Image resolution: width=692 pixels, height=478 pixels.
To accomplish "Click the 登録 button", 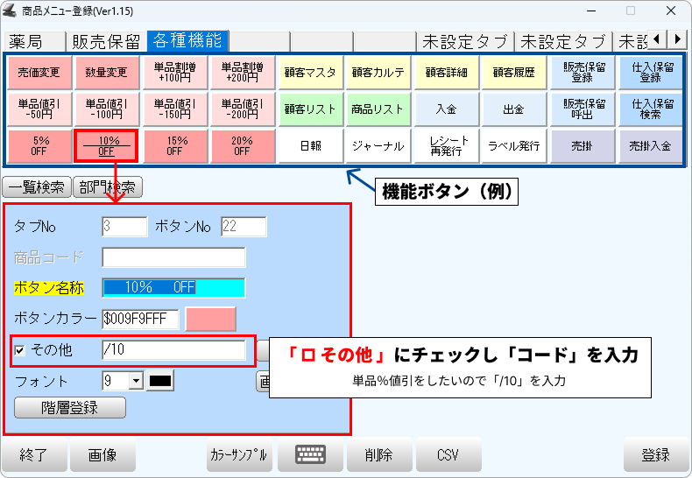I will point(655,455).
